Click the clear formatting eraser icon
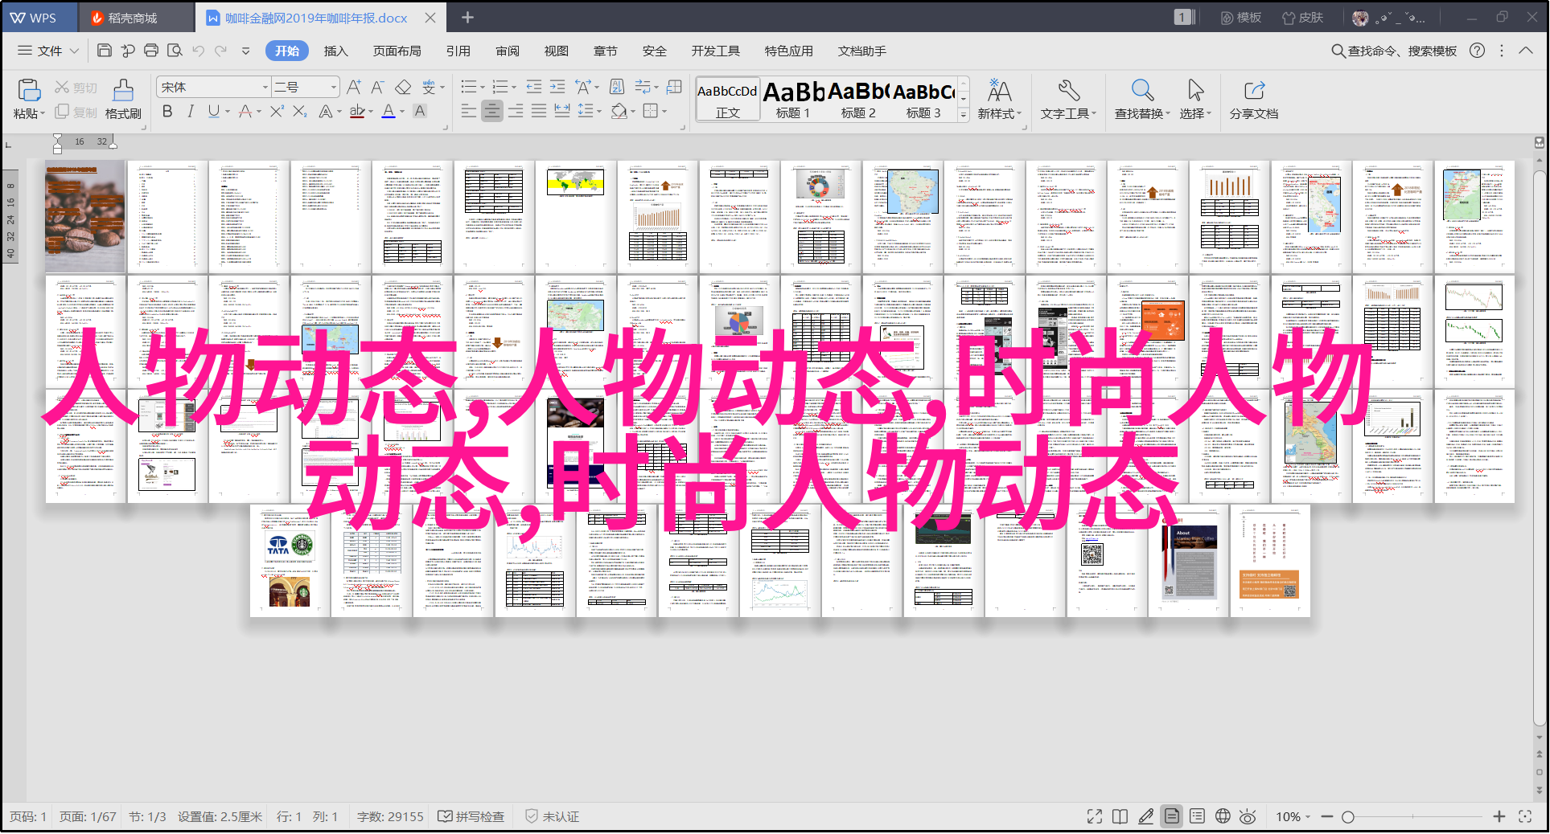The height and width of the screenshot is (834, 1550). (403, 87)
